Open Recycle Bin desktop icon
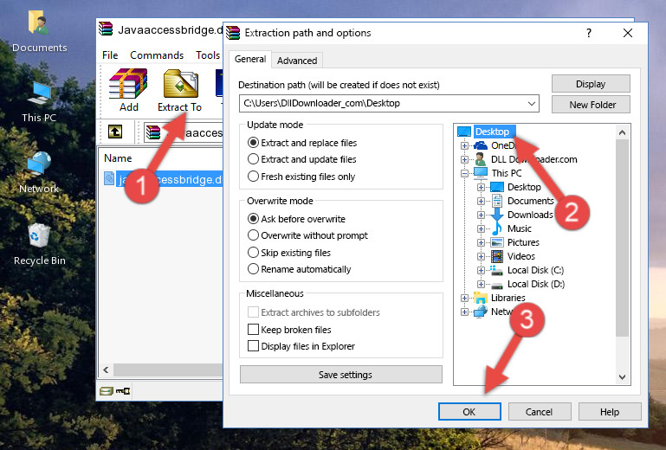The image size is (666, 450). coord(39,235)
